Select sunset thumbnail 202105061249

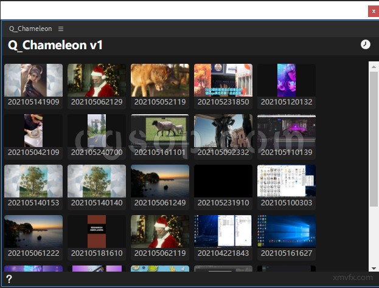[x=160, y=186]
